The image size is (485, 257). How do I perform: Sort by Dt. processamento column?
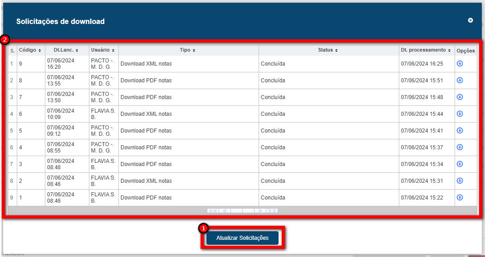coord(426,50)
